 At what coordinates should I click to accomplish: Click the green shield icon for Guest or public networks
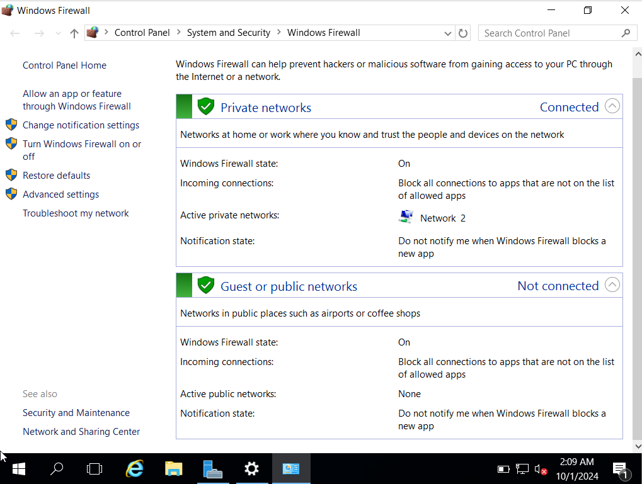pyautogui.click(x=206, y=285)
